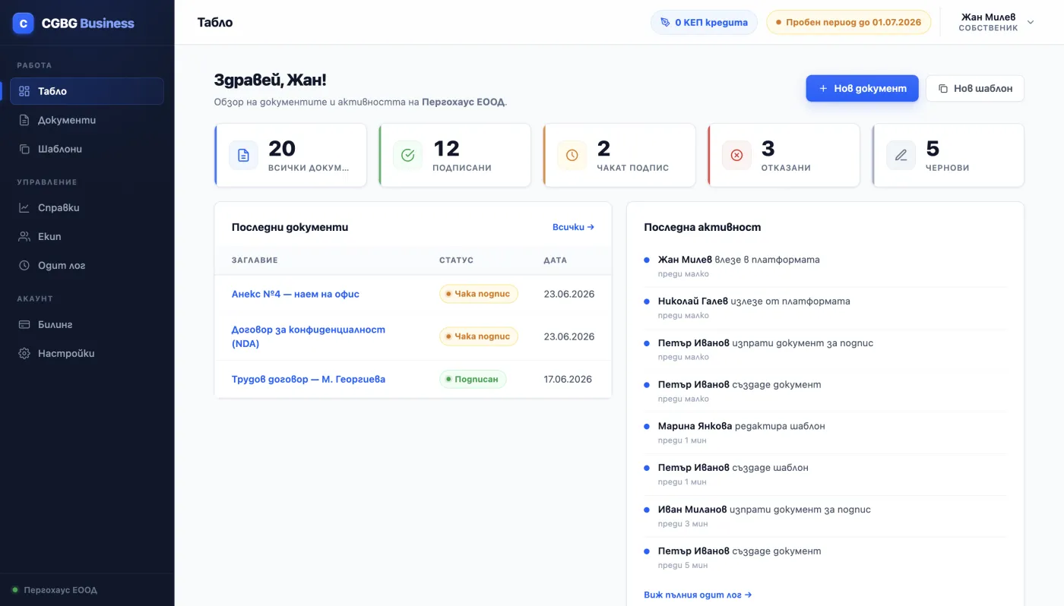
Task: Click the Екип people icon in sidebar
Action: point(24,236)
